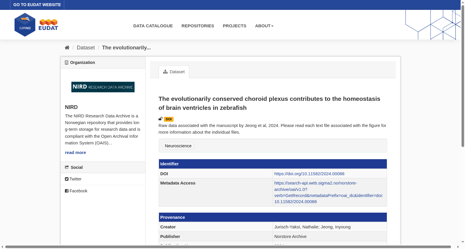This screenshot has width=465, height=249.
Task: Click the Identifier section header
Action: (x=273, y=164)
